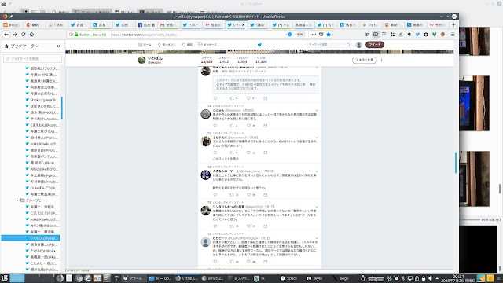Screen dimensions: 503x283
Task: Open the dropdown arrow on ワンダフル tweet
Action: tap(317, 207)
